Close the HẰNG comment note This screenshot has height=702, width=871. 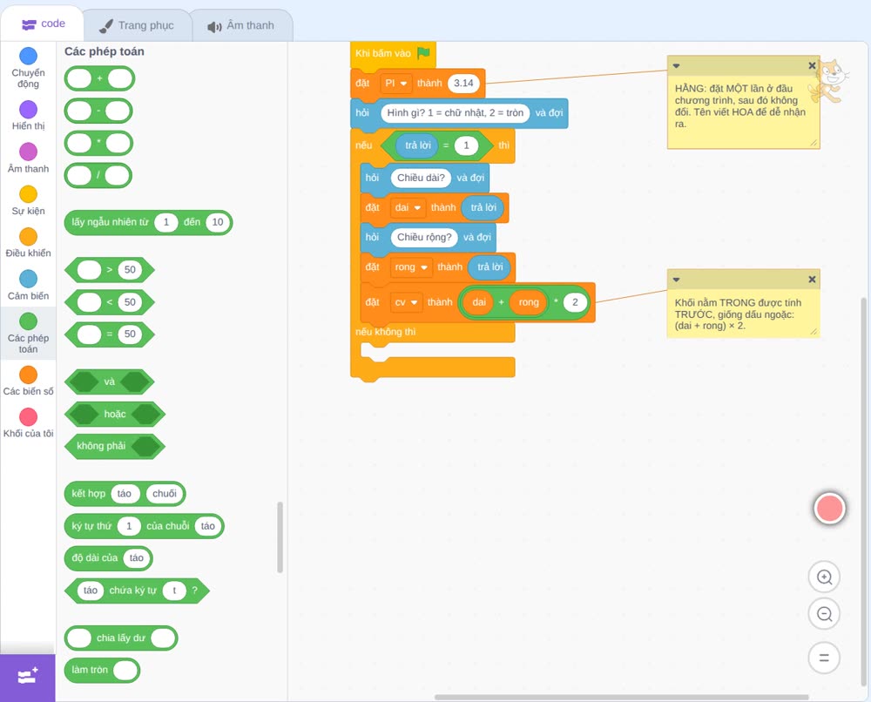click(x=812, y=65)
